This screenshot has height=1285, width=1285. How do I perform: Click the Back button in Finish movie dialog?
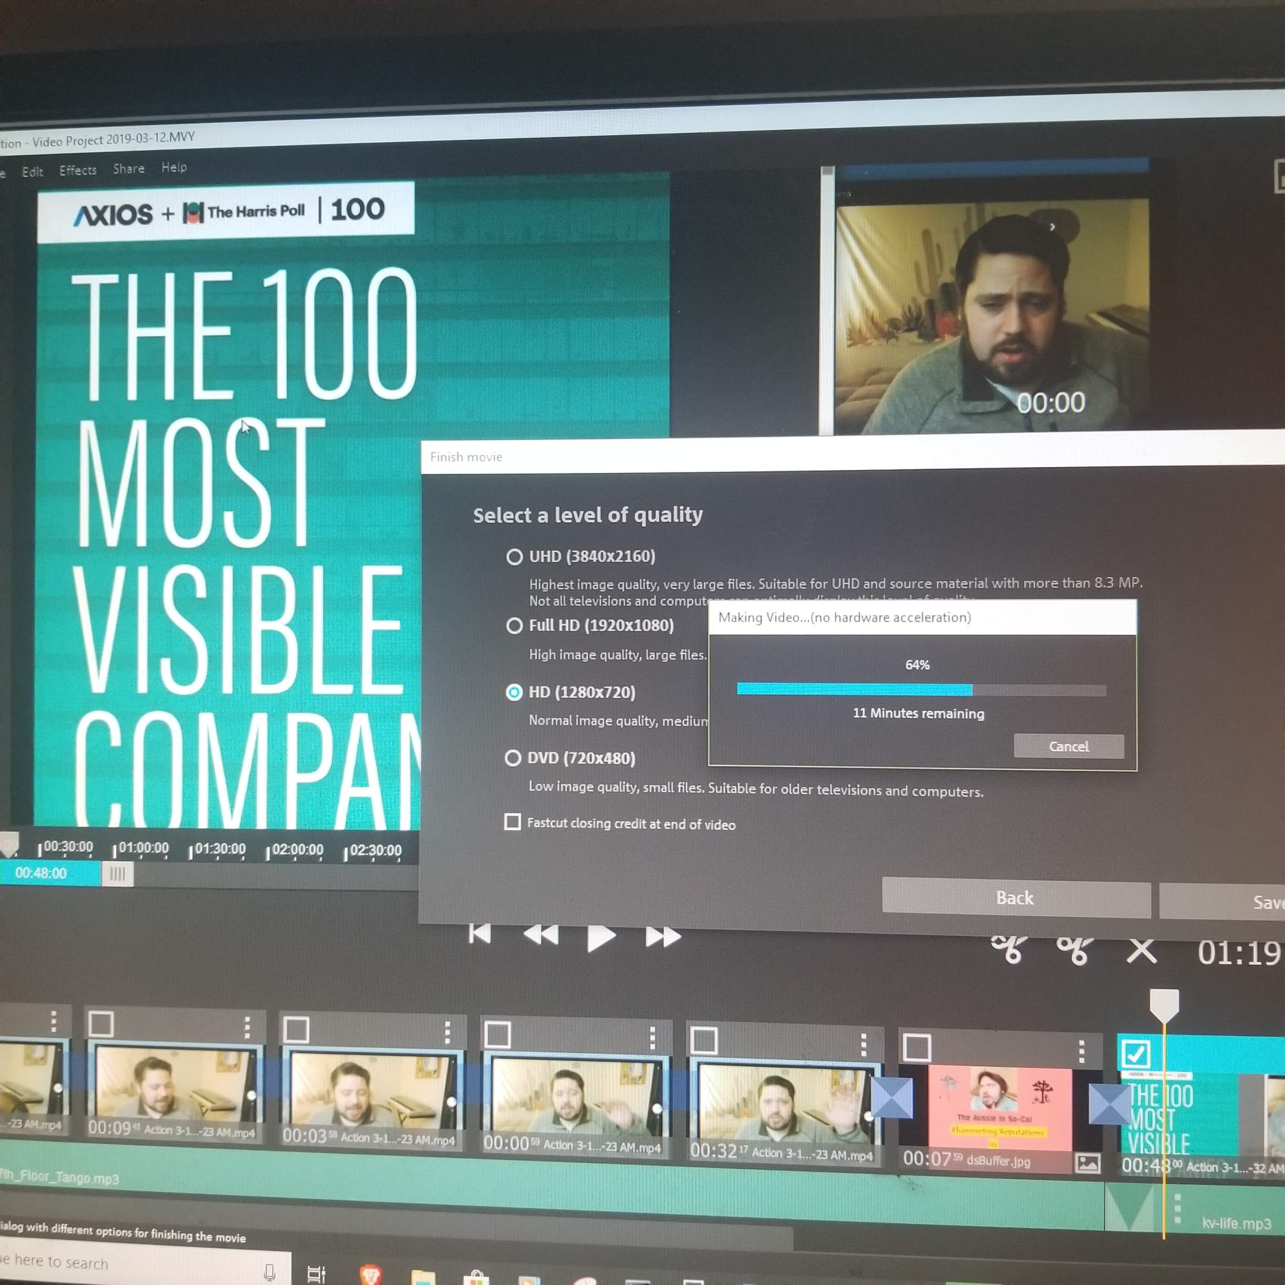click(x=1015, y=898)
